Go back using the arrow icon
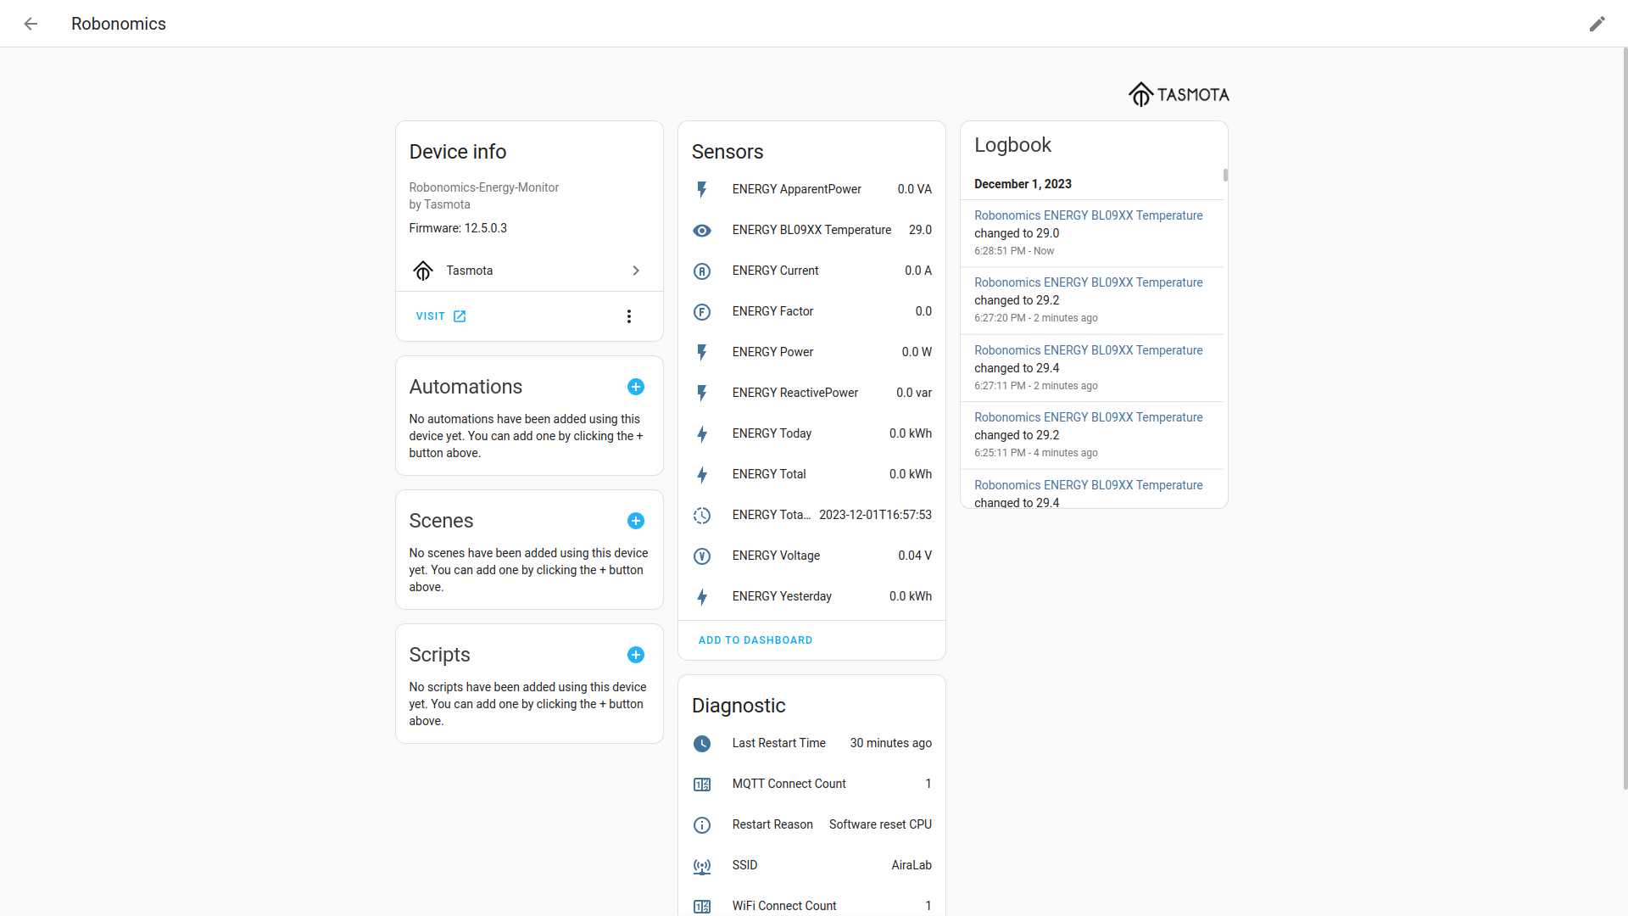This screenshot has width=1628, height=916. click(31, 24)
